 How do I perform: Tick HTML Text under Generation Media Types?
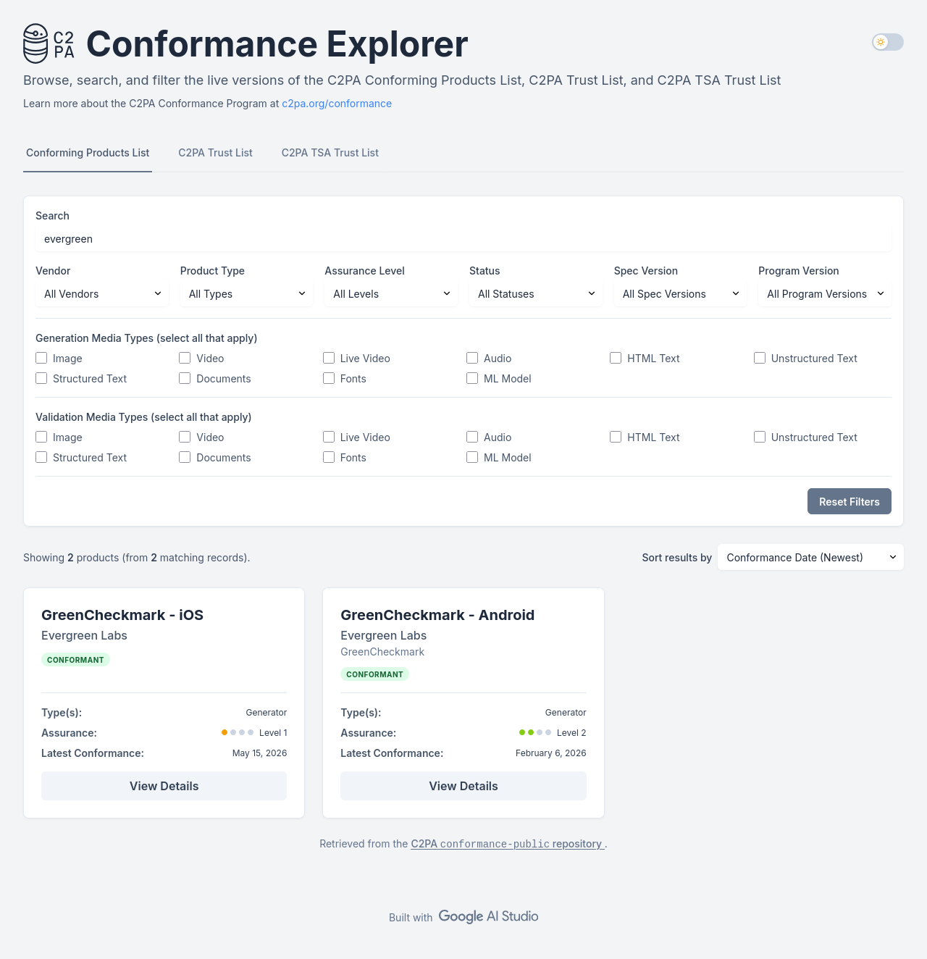point(616,359)
